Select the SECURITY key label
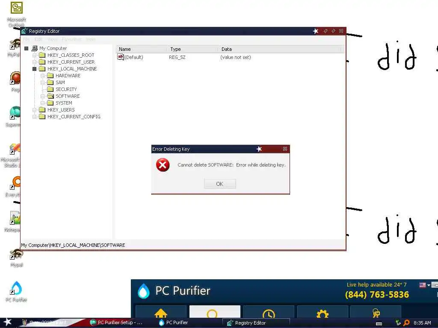Viewport: 438px width, 328px height. click(66, 89)
